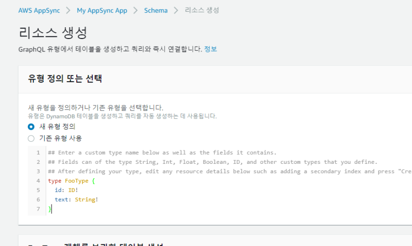Click the closing brace on line 7
This screenshot has width=412, height=246.
[49, 209]
